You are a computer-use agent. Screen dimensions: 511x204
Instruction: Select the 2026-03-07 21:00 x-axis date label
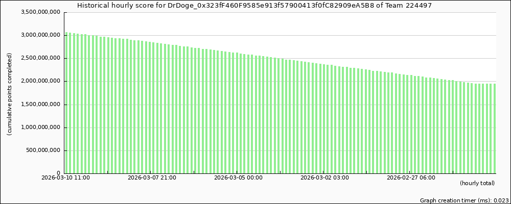tap(152, 178)
